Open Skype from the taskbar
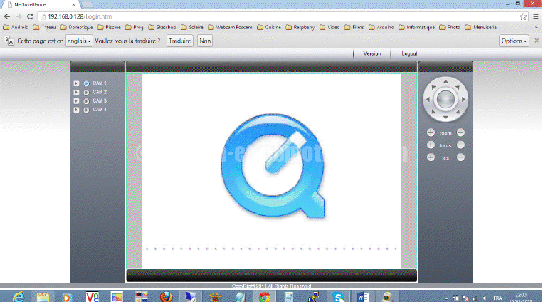 (338, 297)
